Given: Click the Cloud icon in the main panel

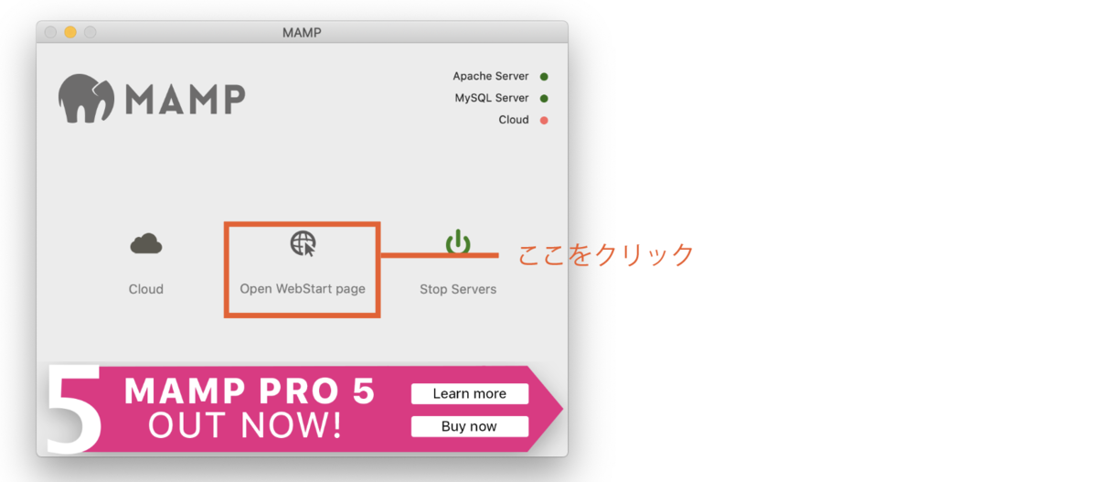Looking at the screenshot, I should 146,243.
